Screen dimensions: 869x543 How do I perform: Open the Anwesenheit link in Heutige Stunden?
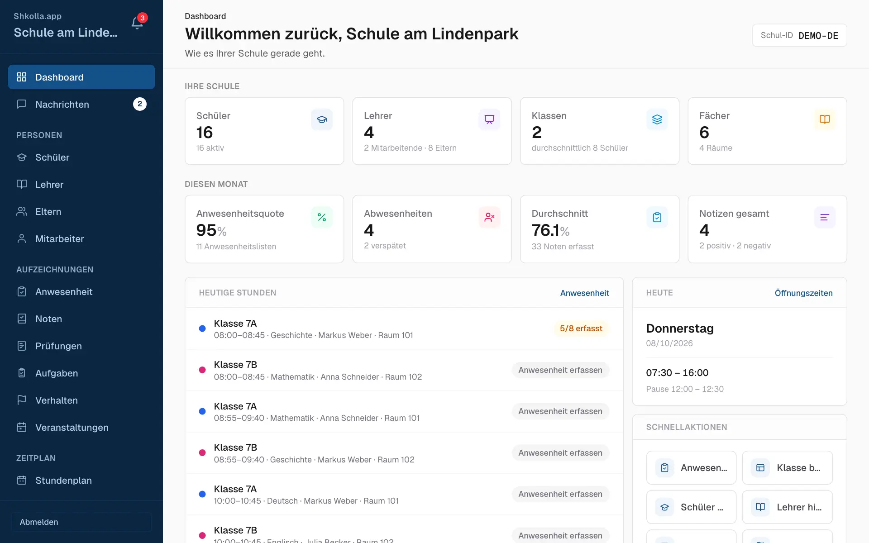(584, 293)
